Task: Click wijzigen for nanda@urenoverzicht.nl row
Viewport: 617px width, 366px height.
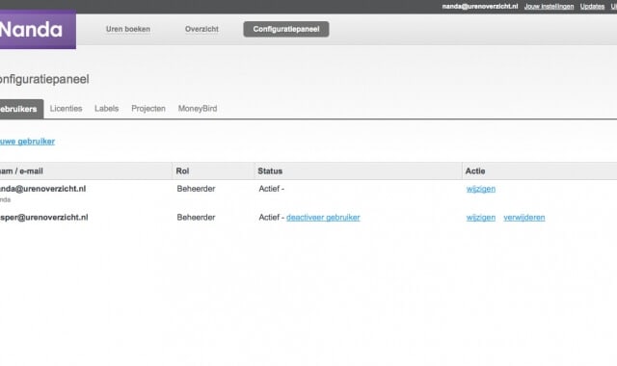Action: (x=481, y=189)
